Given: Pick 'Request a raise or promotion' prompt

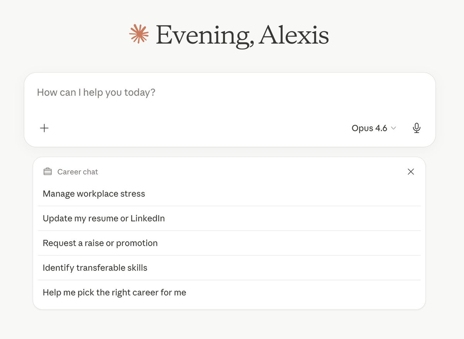Looking at the screenshot, I should 229,243.
